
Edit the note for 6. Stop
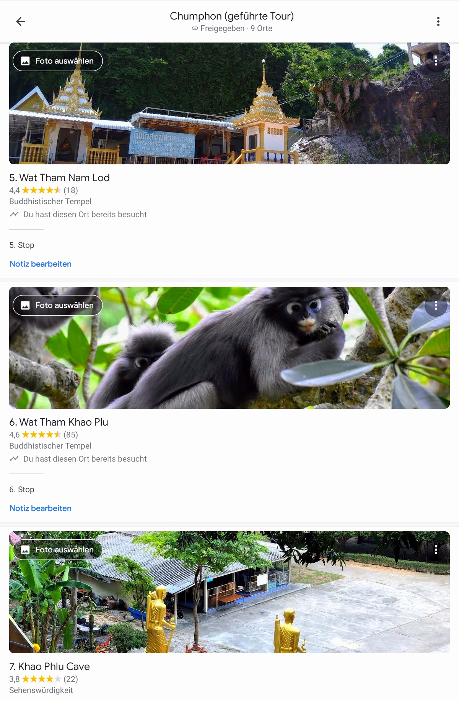coord(41,508)
